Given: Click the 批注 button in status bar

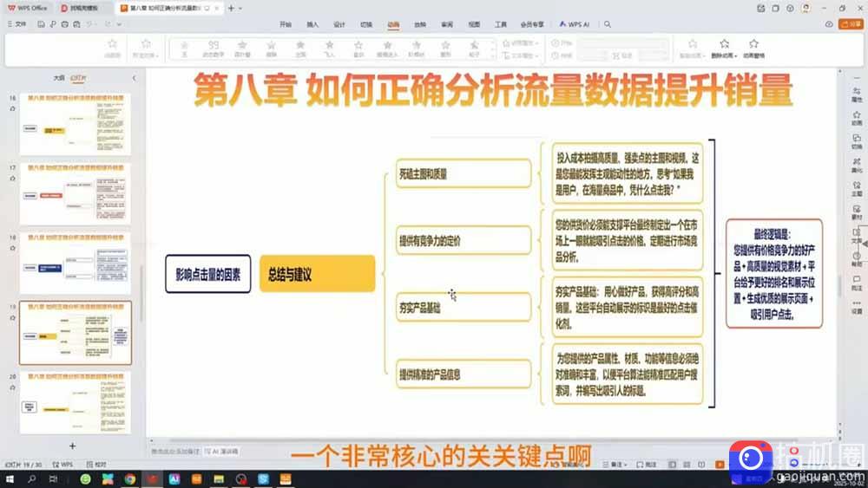Looking at the screenshot, I should pos(647,465).
